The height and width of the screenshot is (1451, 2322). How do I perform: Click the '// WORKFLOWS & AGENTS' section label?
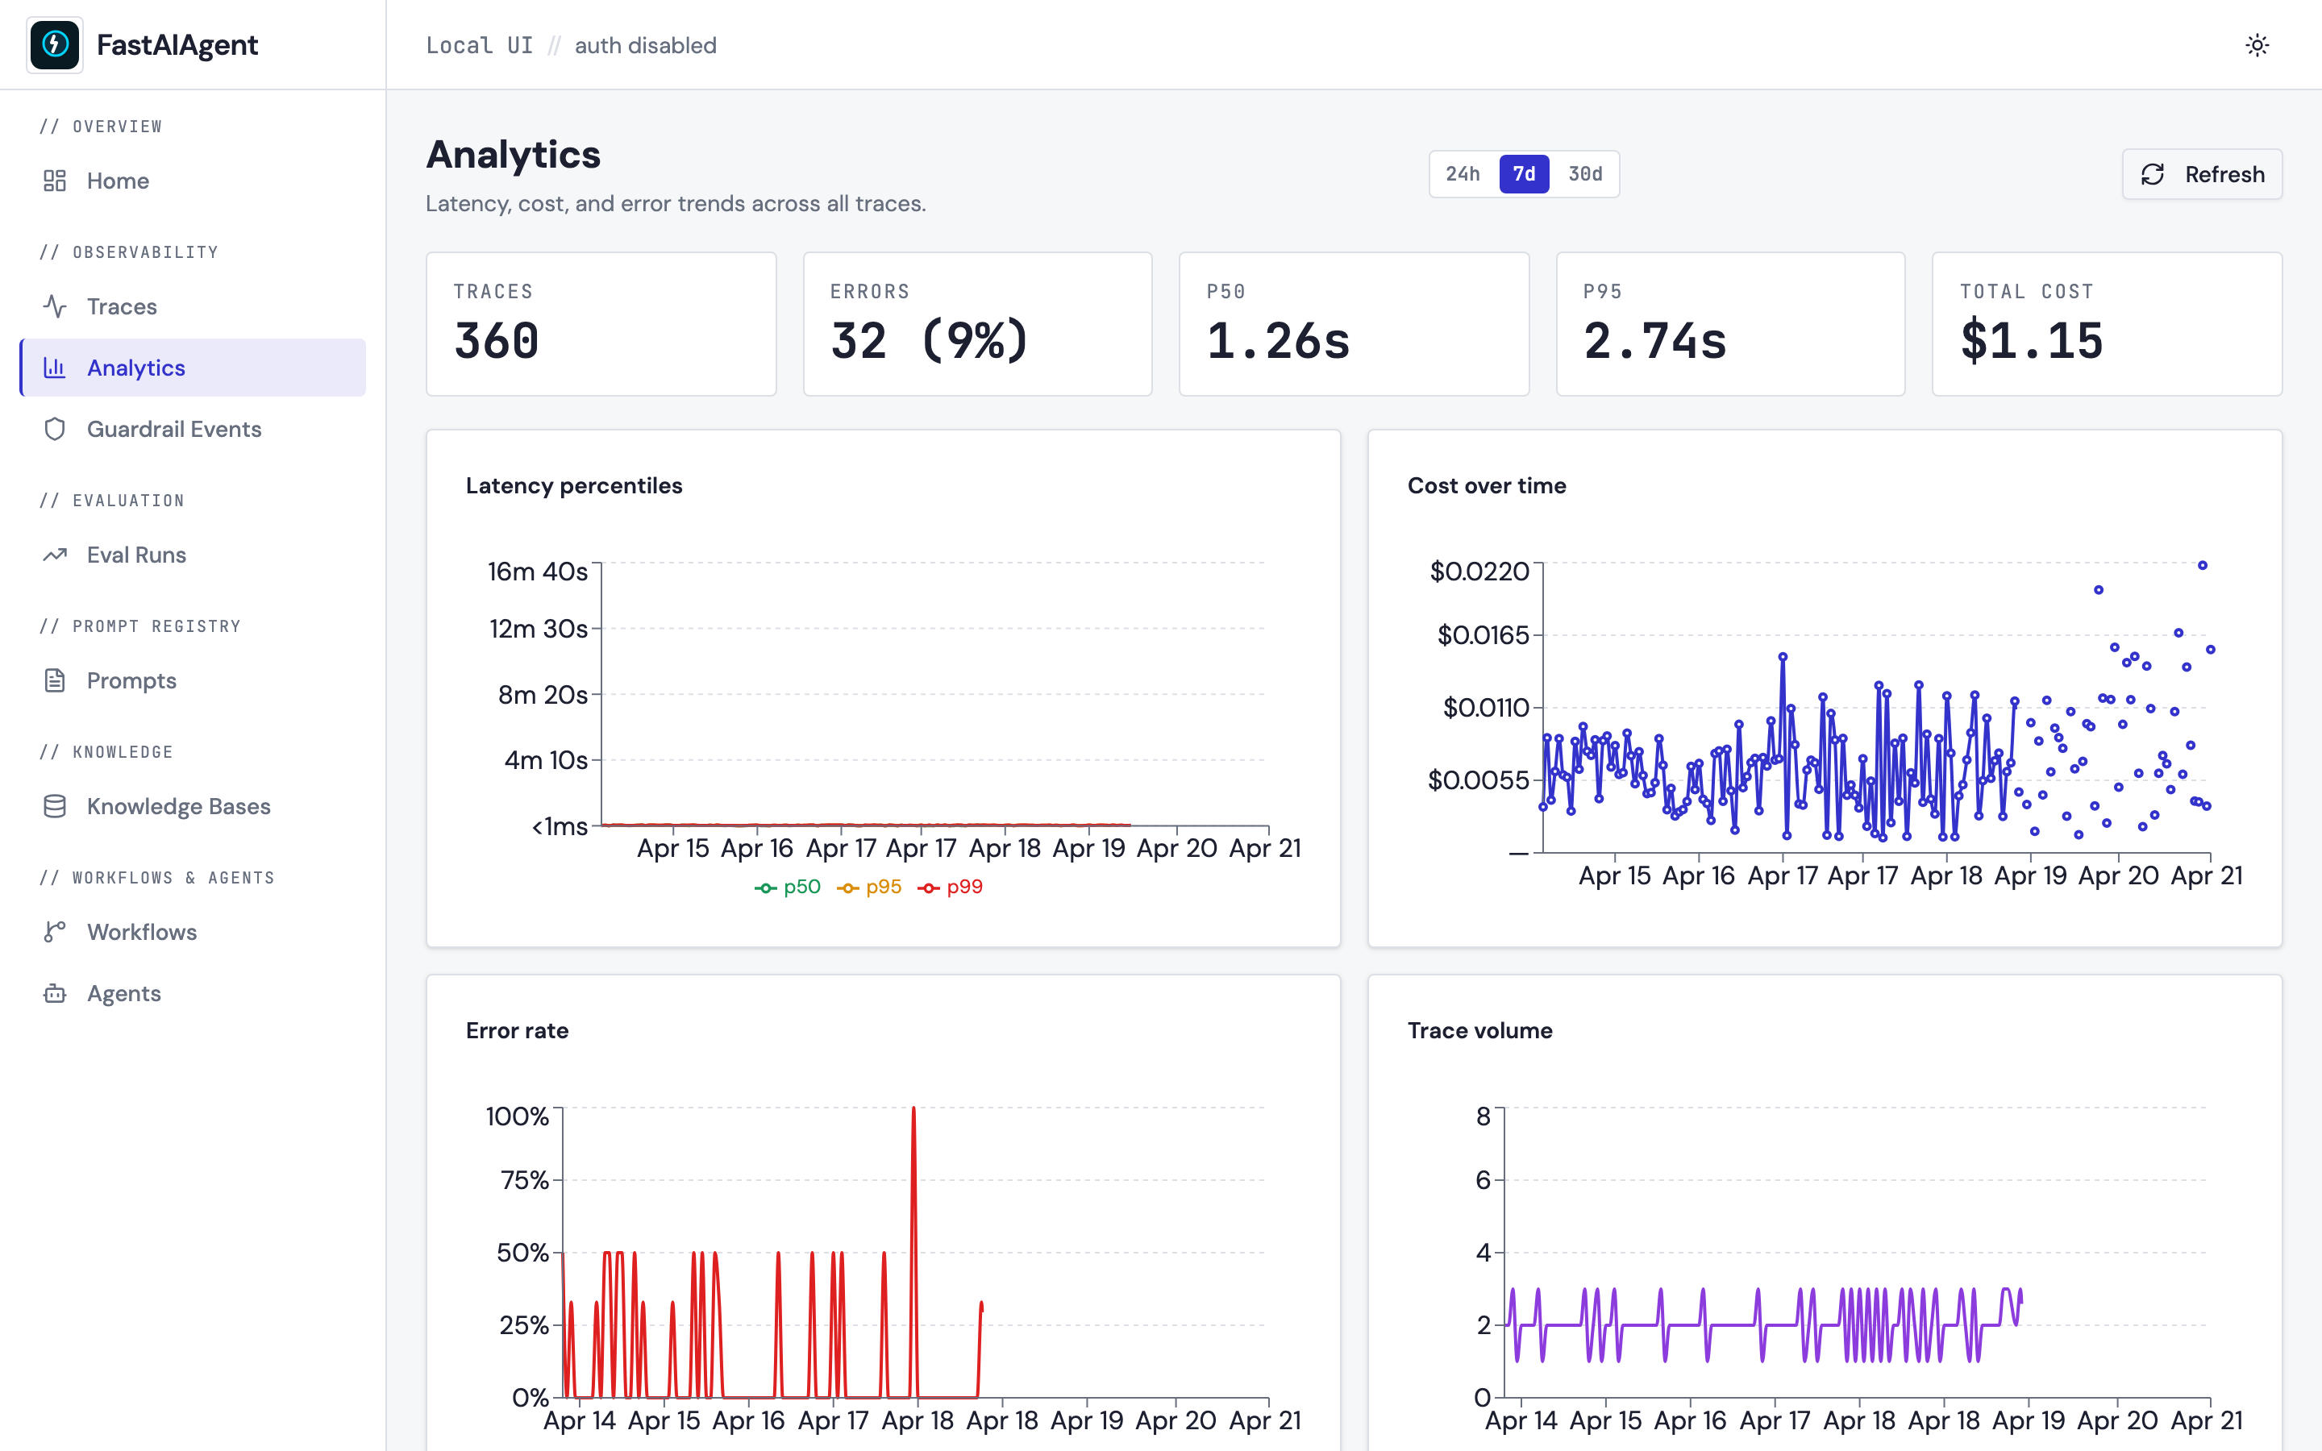[157, 878]
